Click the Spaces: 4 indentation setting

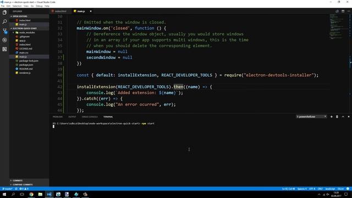click(302, 189)
